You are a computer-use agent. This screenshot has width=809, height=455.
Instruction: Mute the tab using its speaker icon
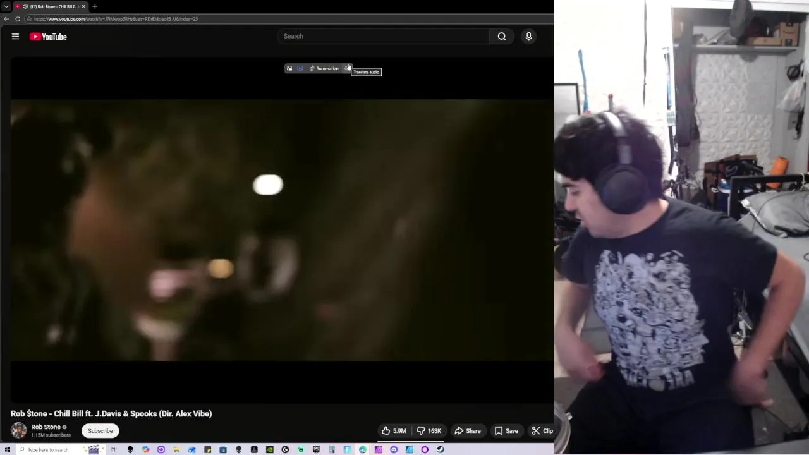25,6
